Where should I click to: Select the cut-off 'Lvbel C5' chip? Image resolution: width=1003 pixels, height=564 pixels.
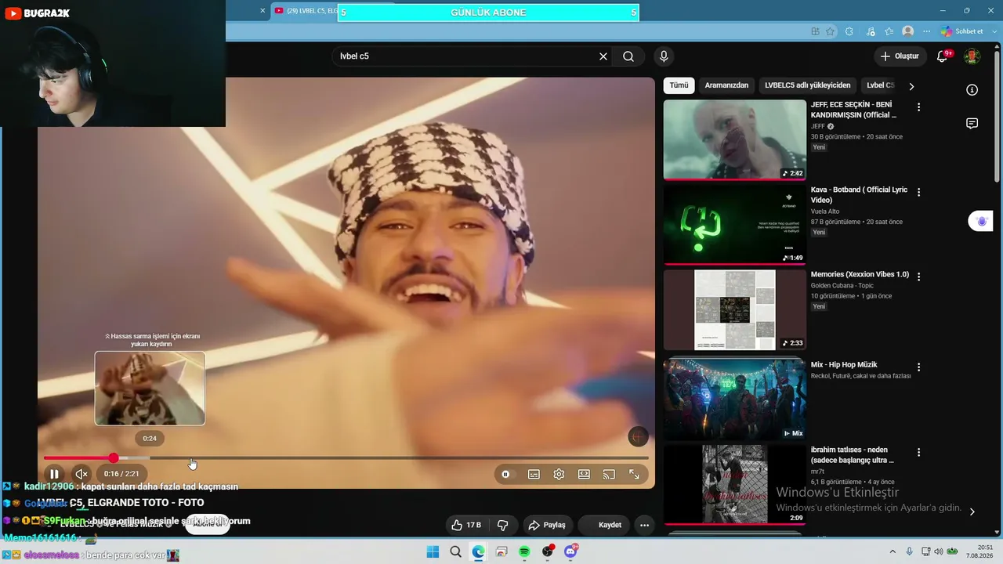tap(879, 85)
